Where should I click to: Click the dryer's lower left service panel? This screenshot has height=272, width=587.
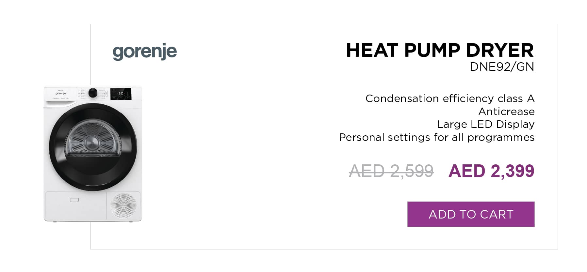[x=76, y=205]
